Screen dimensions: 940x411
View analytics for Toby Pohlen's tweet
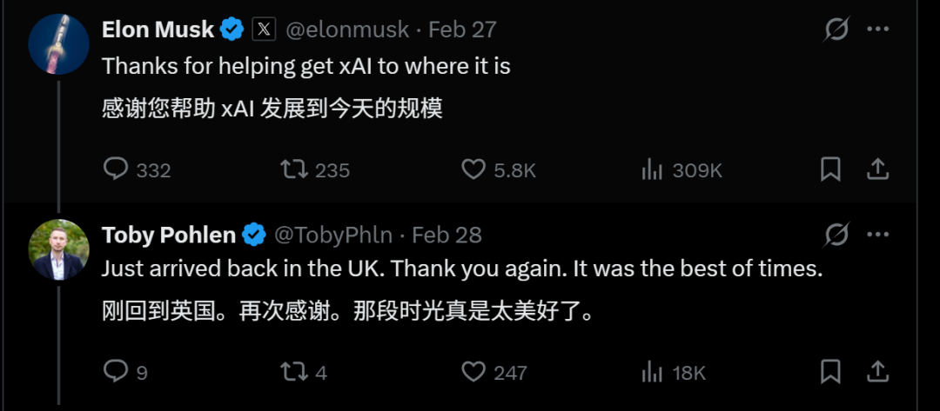tap(652, 373)
